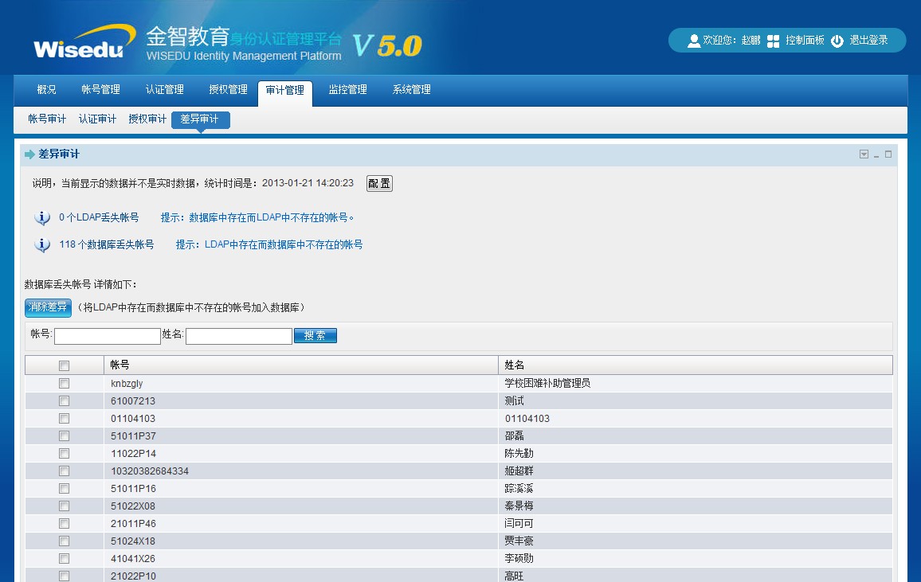The image size is (921, 582).
Task: Click the user profile icon beside welcome text
Action: [693, 41]
